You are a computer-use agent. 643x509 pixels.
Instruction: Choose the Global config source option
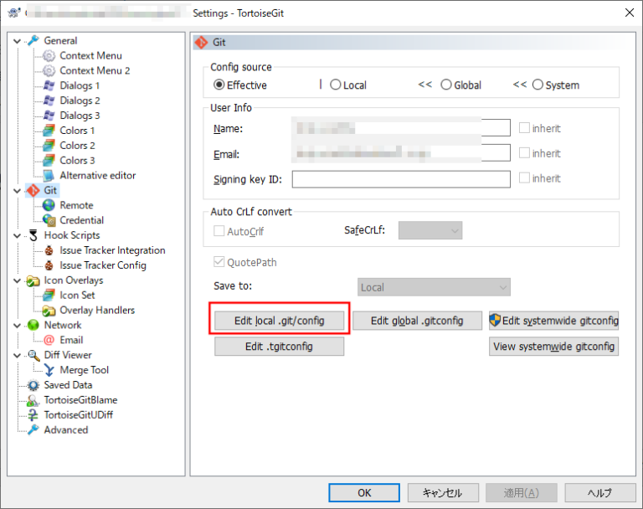446,85
